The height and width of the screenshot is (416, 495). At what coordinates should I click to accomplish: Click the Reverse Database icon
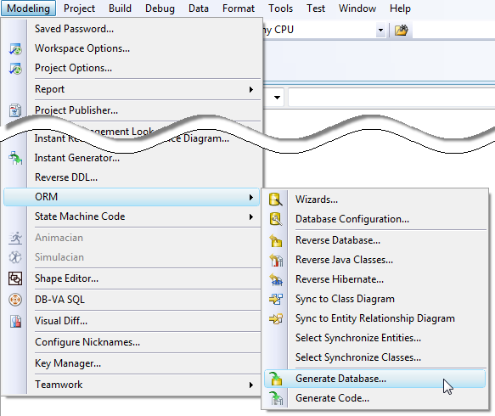[276, 240]
